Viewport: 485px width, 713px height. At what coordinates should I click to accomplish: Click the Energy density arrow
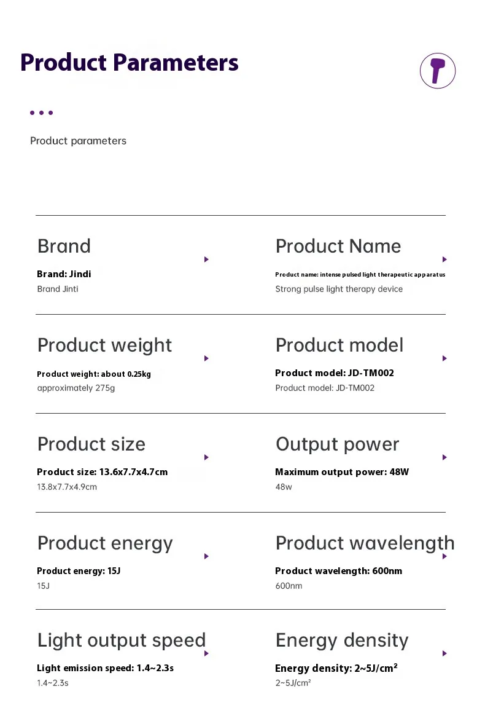(x=444, y=653)
